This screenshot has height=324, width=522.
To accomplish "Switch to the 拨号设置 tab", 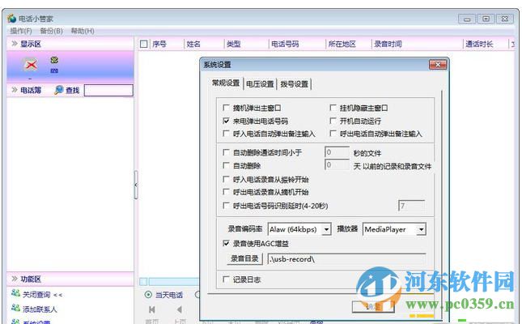I will 295,84.
